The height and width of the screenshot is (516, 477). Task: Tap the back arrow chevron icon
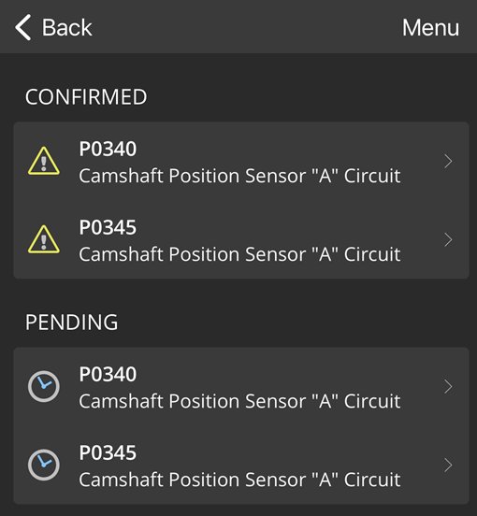[x=23, y=27]
